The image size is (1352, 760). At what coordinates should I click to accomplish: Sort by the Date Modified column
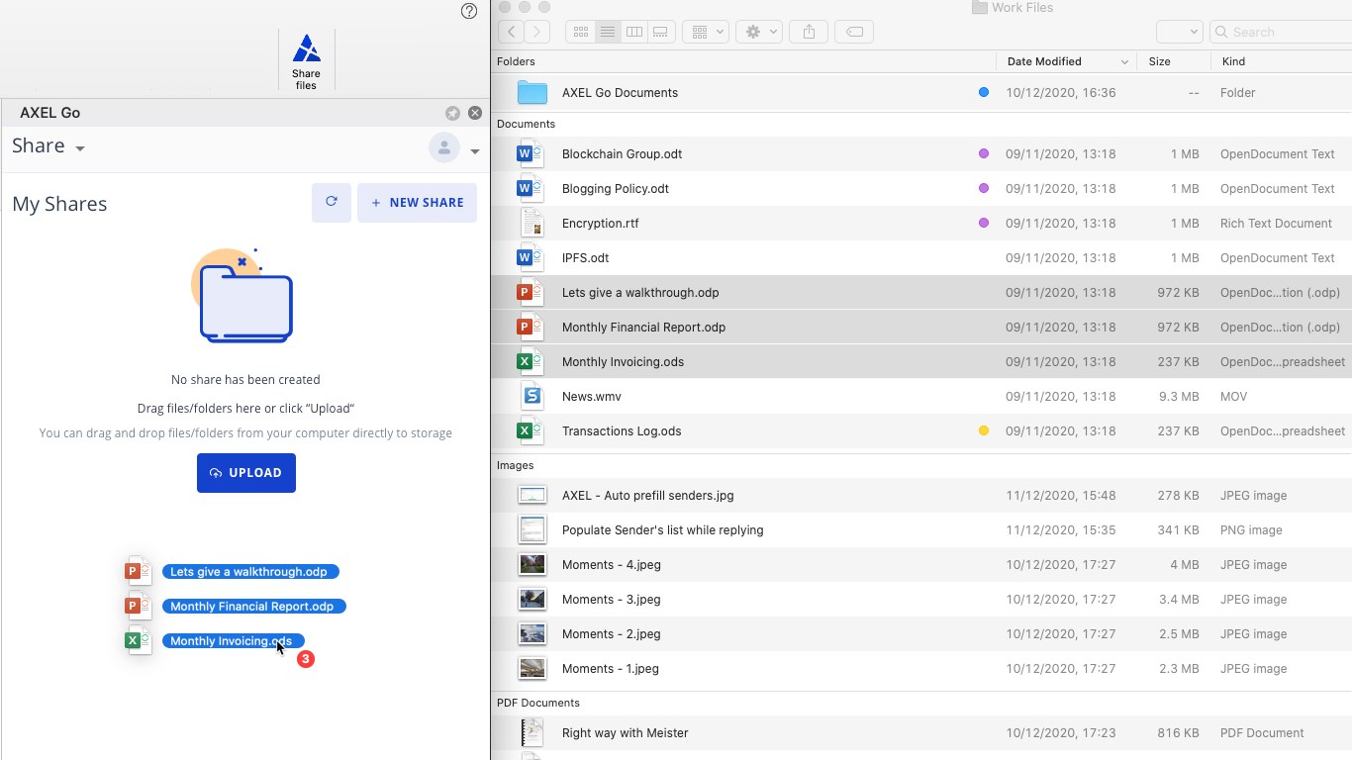1067,61
